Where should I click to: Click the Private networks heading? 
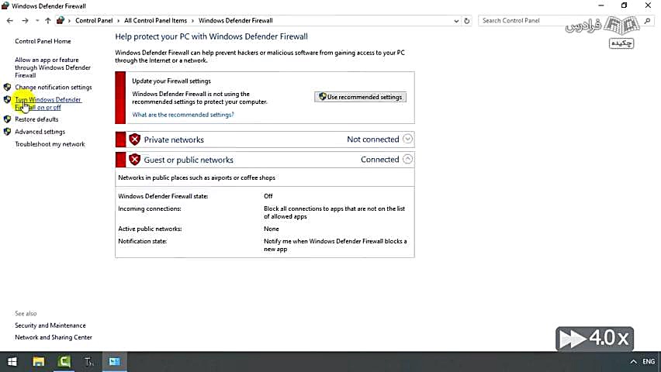tap(174, 139)
